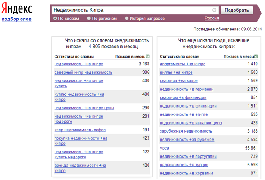The width and height of the screenshot is (265, 180).
Task: Open link недвижимость +на кипре купить with 400
Action: (79, 83)
